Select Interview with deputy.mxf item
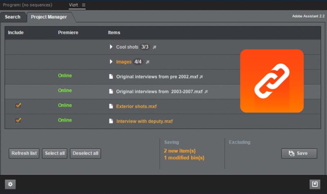Viewport: 327px width, 194px height. pos(145,121)
